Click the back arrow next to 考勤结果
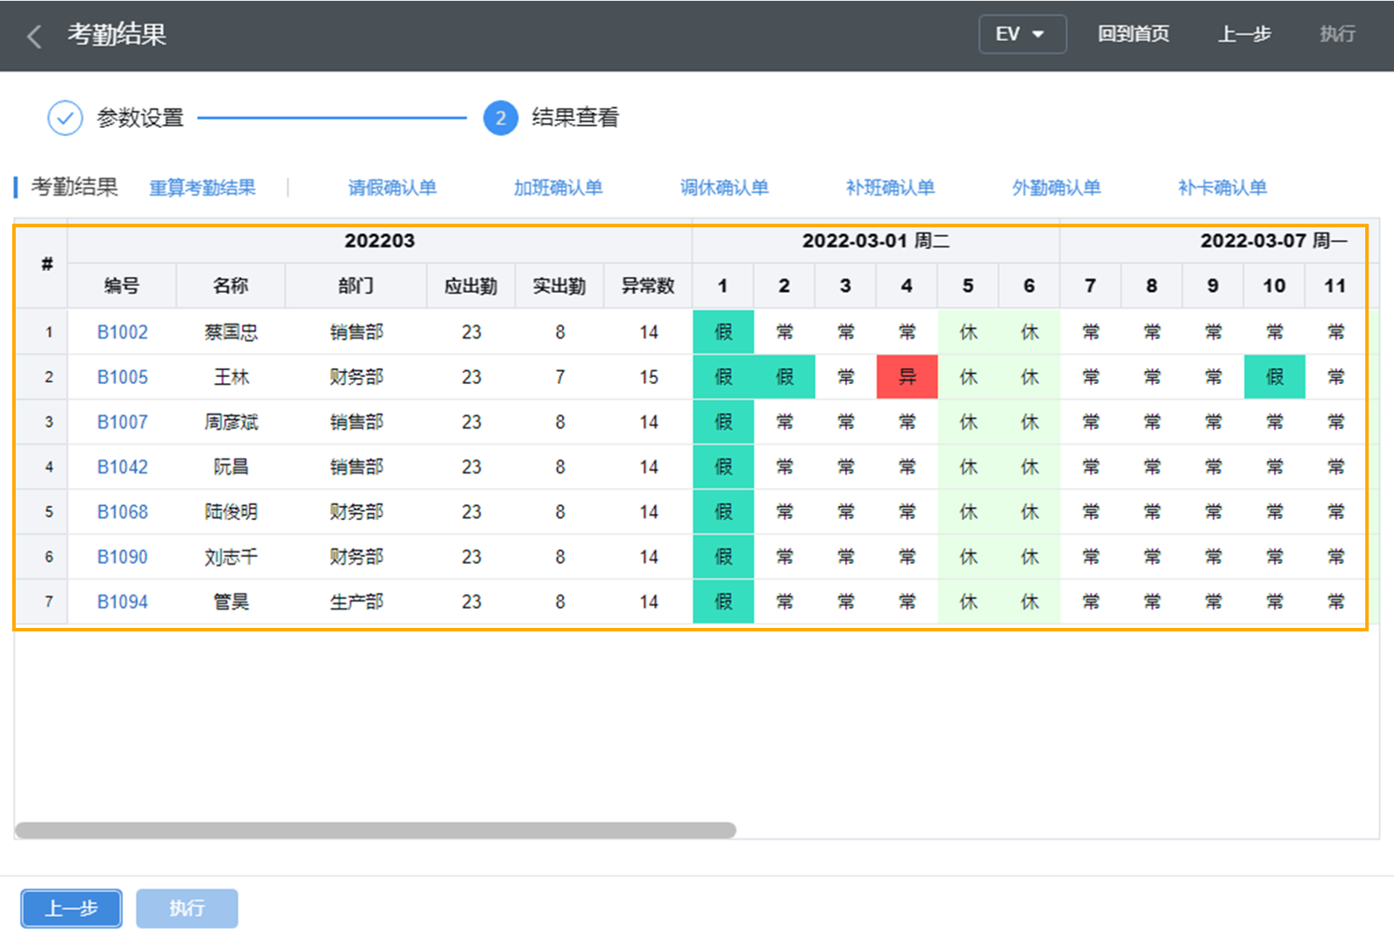 tap(34, 36)
